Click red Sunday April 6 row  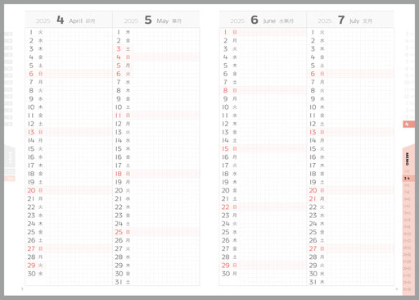(69, 74)
